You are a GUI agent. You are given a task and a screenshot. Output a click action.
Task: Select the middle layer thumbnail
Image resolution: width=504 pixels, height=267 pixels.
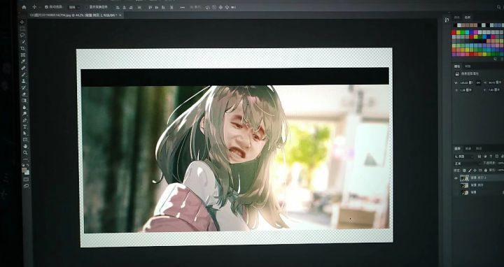pyautogui.click(x=465, y=185)
